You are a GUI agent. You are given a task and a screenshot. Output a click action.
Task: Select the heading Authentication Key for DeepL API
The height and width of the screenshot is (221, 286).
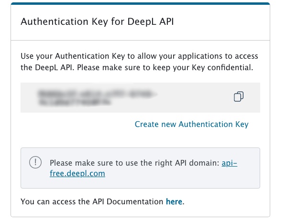pyautogui.click(x=97, y=21)
